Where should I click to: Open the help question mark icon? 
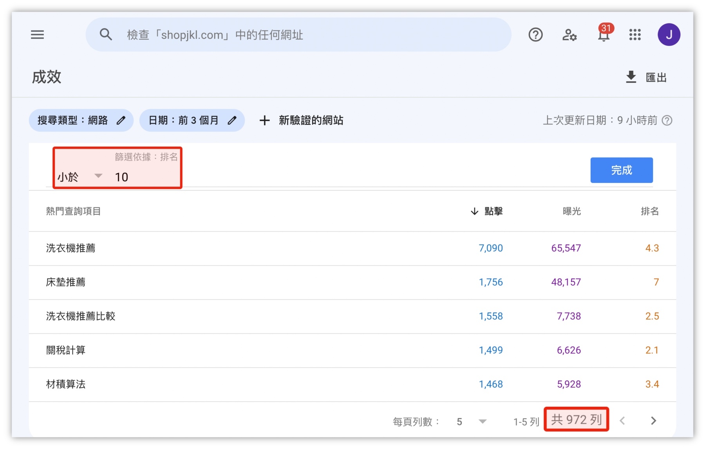tap(535, 35)
